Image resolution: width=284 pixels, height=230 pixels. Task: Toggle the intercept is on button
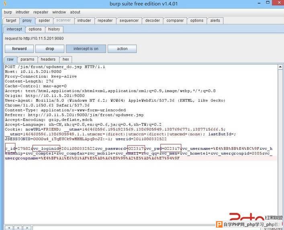86,49
